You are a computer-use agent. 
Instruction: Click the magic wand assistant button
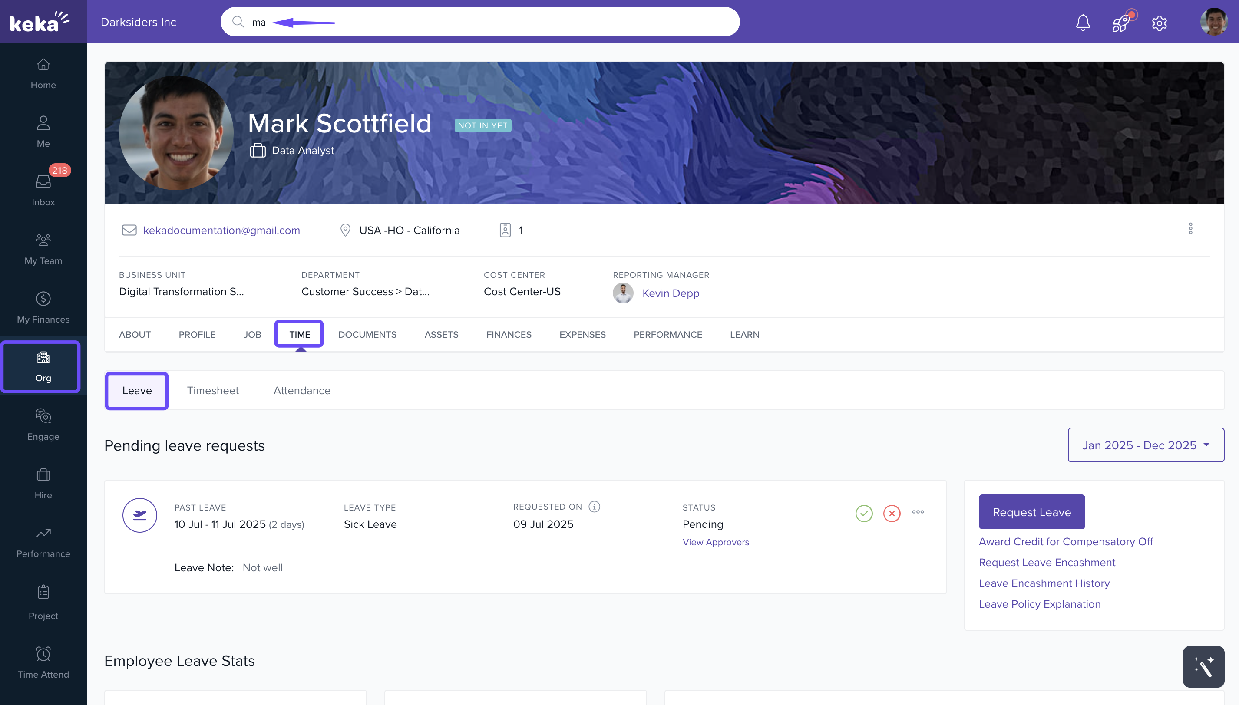(x=1203, y=667)
